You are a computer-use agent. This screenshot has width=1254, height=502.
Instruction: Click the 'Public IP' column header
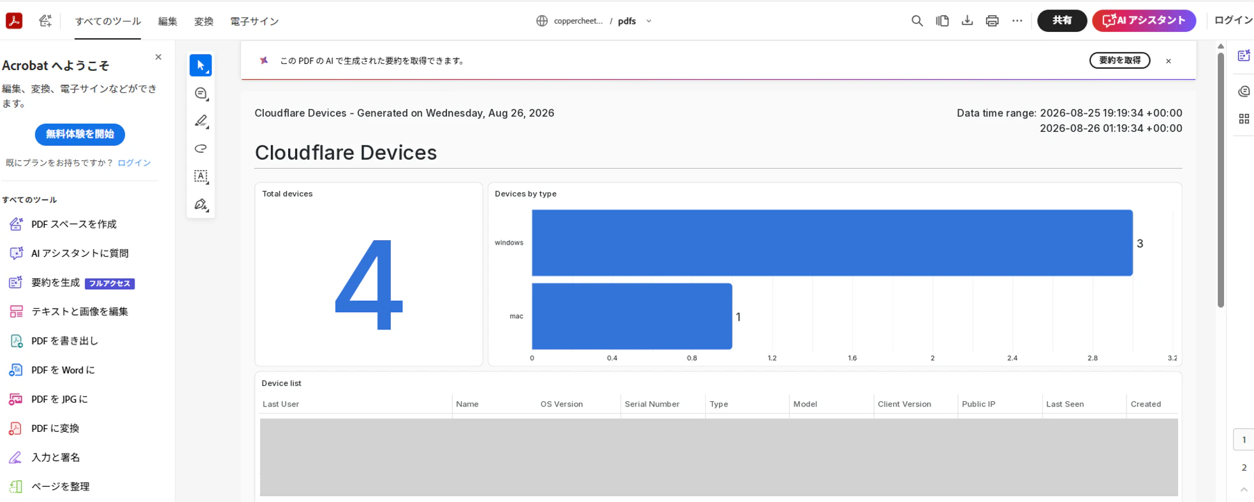tap(979, 405)
